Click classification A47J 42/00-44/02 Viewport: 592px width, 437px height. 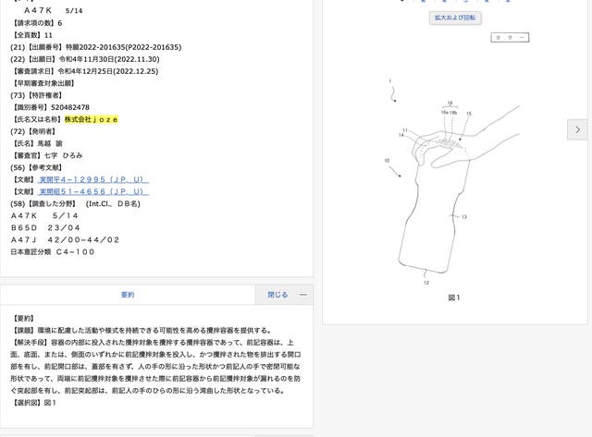click(x=65, y=239)
